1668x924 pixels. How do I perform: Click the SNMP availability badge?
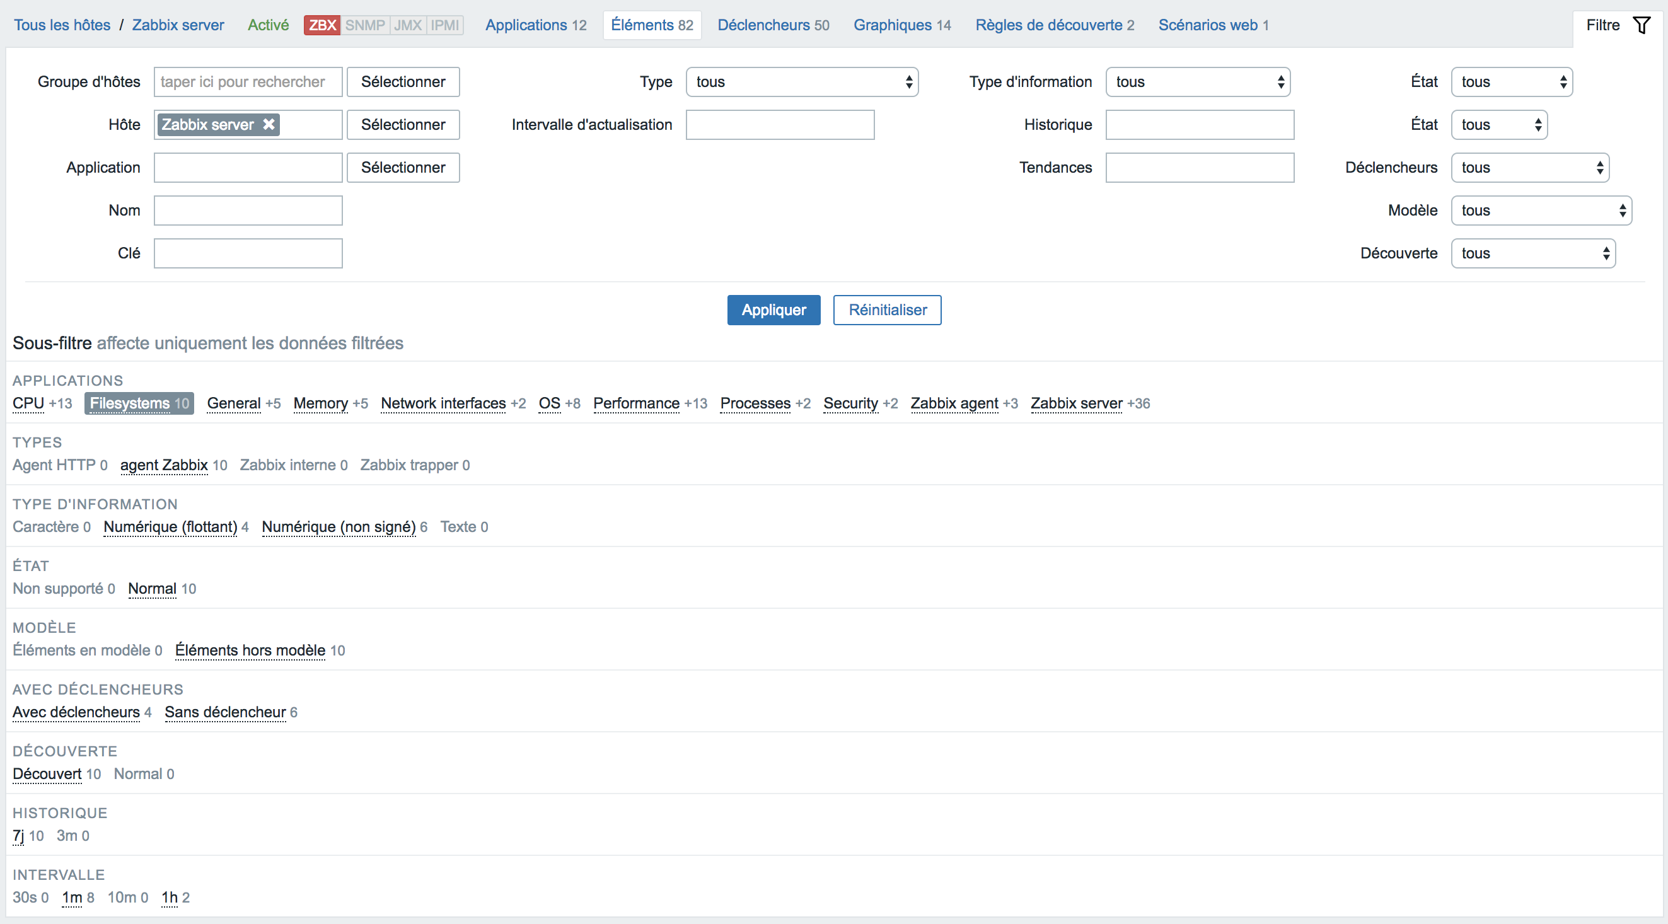point(365,25)
